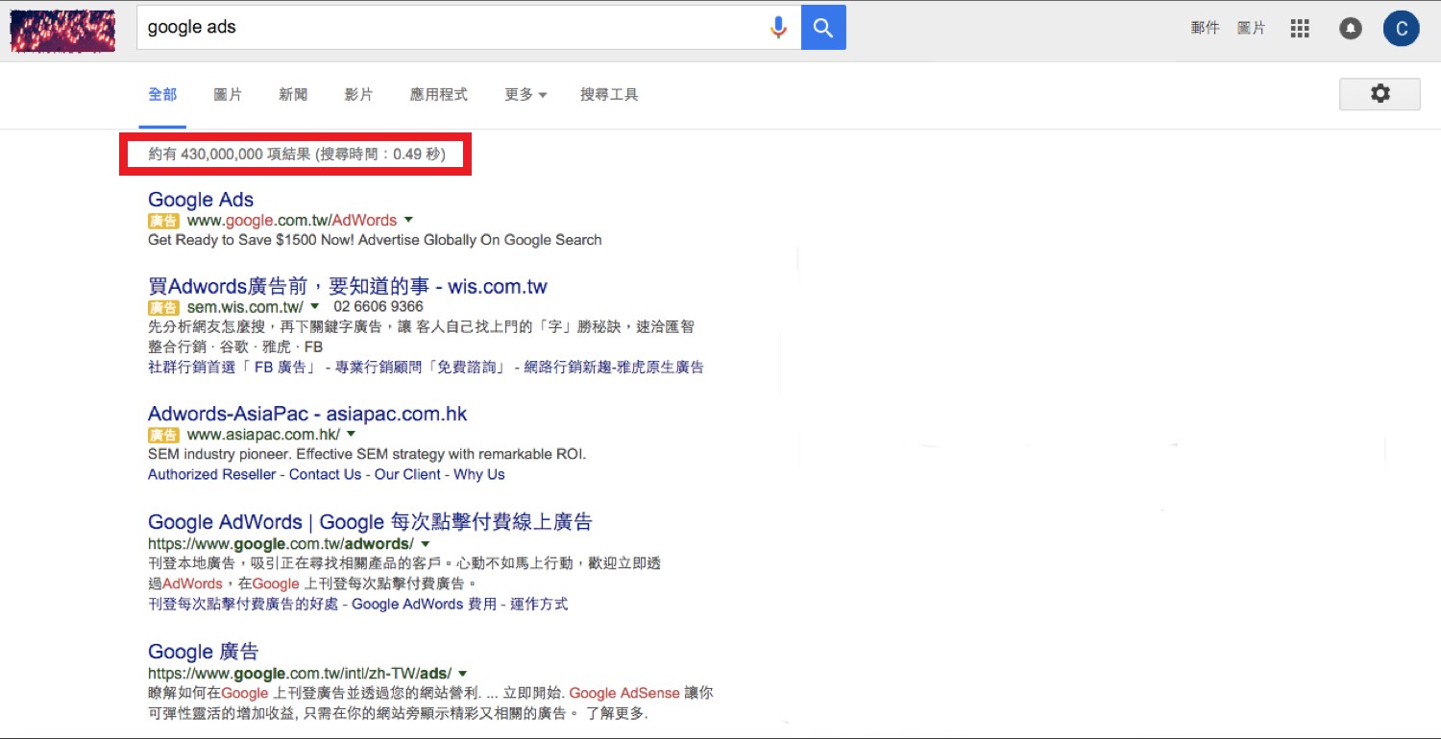The image size is (1441, 739).
Task: Switch to the 影片 tab
Action: point(358,95)
